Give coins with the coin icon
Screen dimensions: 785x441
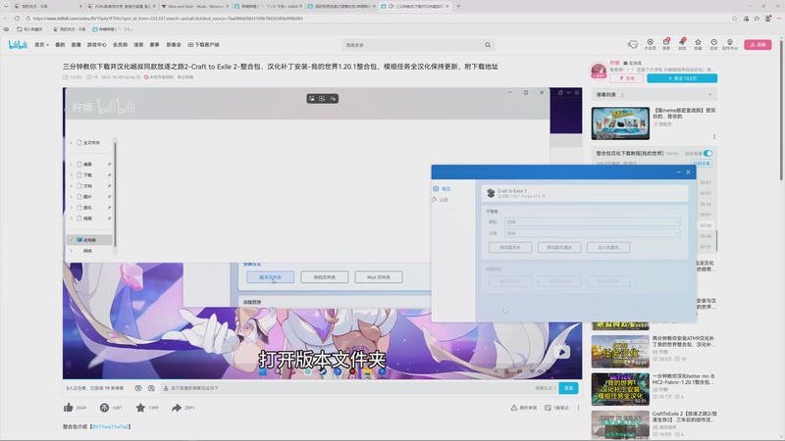104,408
